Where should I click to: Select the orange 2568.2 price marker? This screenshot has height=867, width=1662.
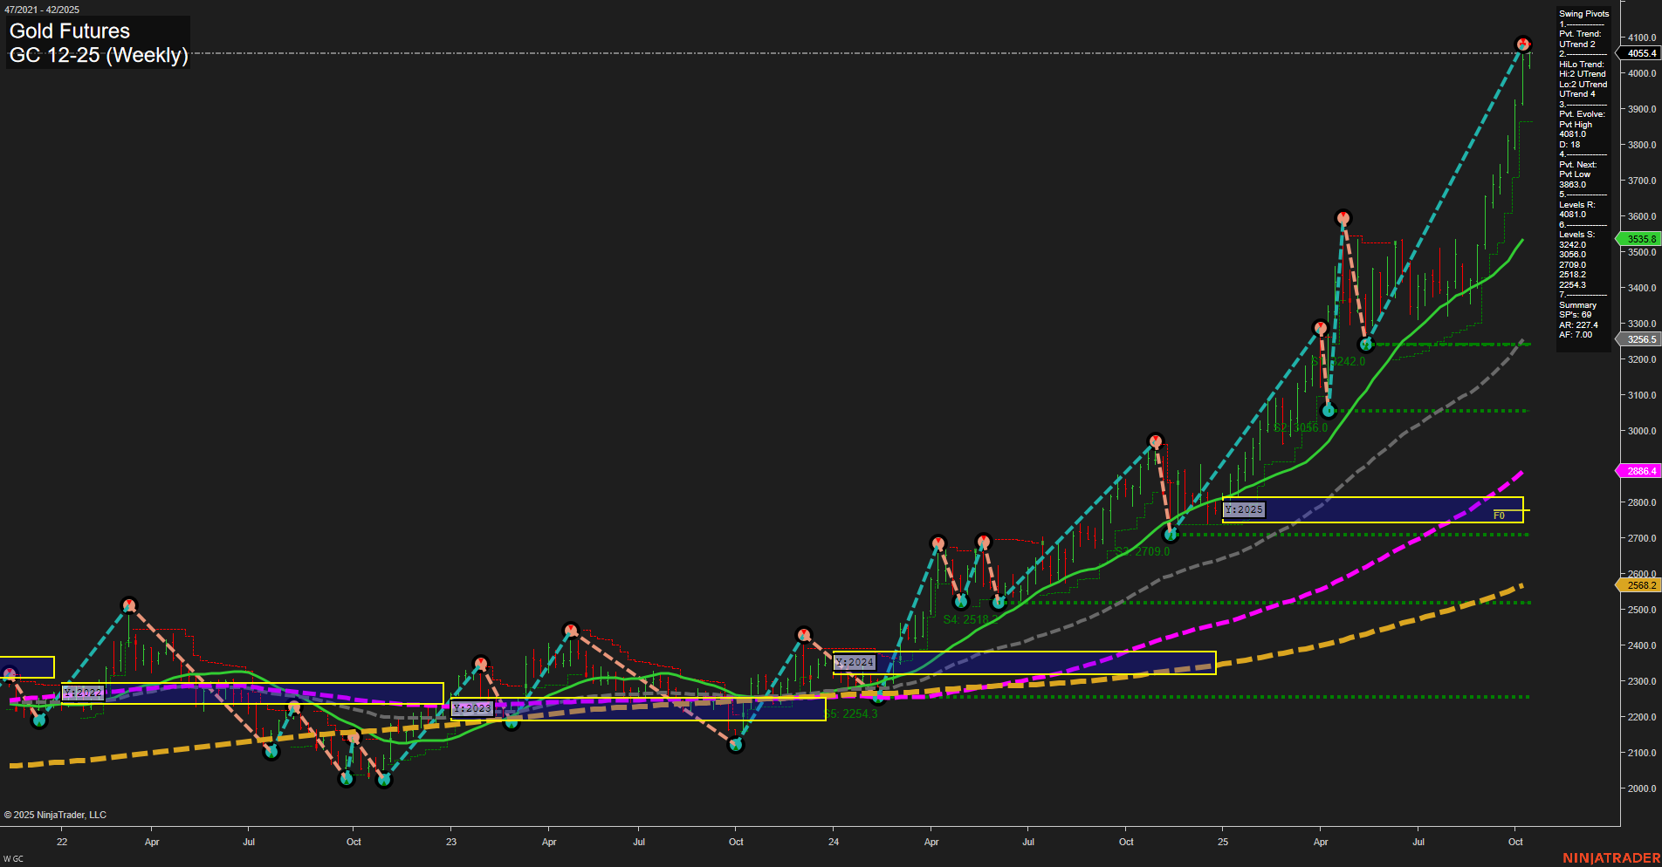pos(1639,585)
